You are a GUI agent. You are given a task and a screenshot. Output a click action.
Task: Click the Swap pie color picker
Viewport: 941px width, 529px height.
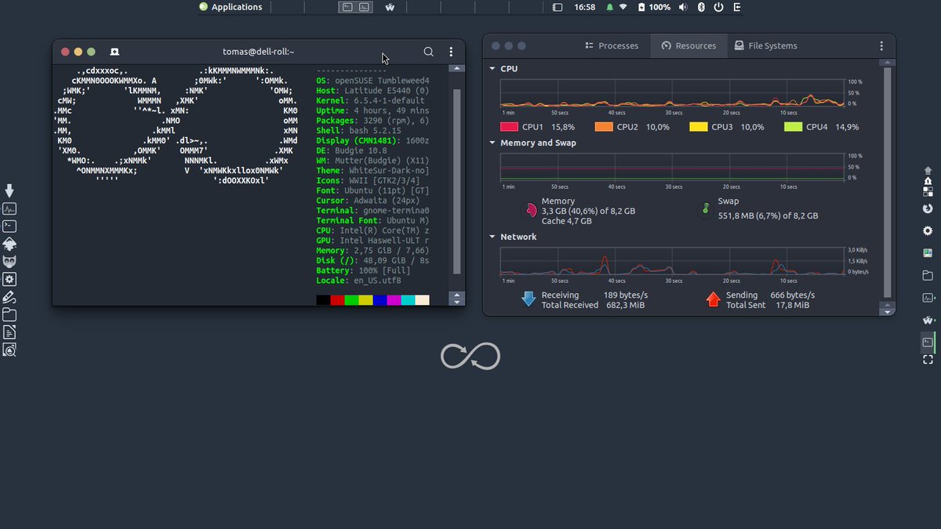706,209
